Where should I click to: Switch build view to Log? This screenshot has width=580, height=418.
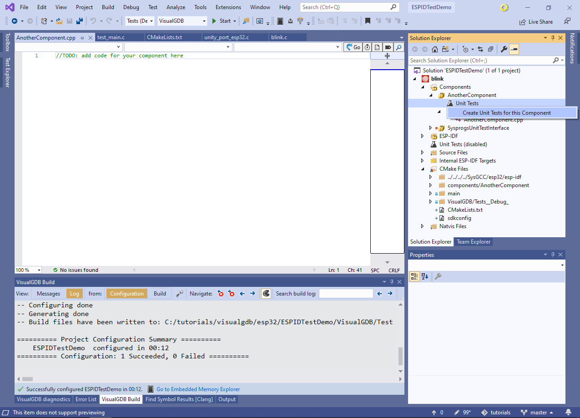click(x=74, y=294)
